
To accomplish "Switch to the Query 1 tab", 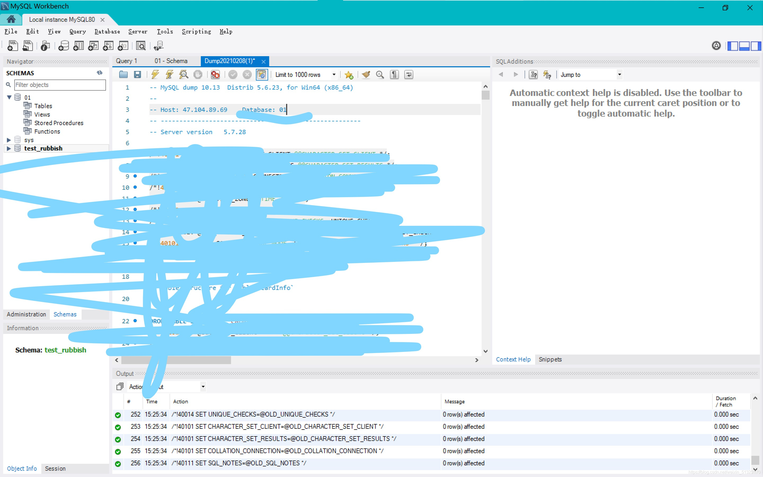I will [x=126, y=61].
